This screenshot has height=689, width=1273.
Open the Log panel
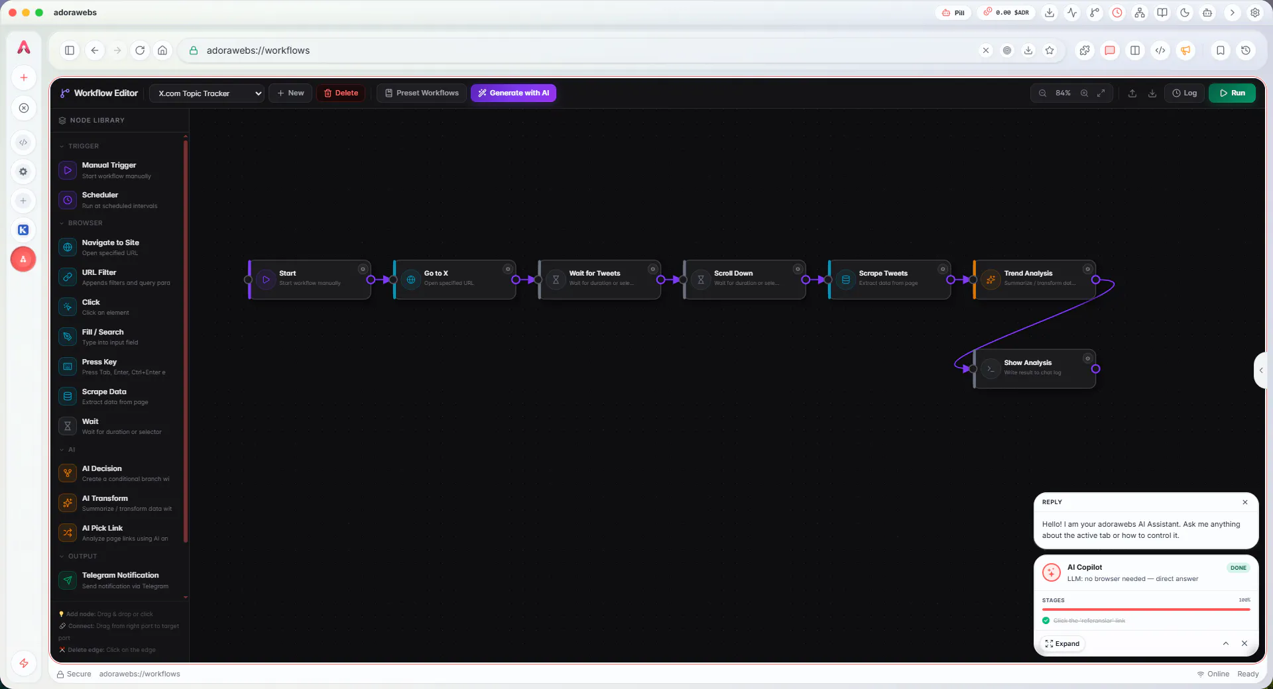coord(1184,93)
